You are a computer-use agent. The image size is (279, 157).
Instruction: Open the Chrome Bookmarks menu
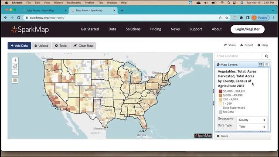tap(74, 3)
